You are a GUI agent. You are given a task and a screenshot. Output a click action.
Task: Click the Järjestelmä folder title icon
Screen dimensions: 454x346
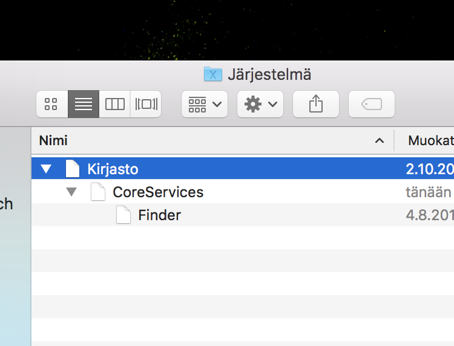[213, 74]
